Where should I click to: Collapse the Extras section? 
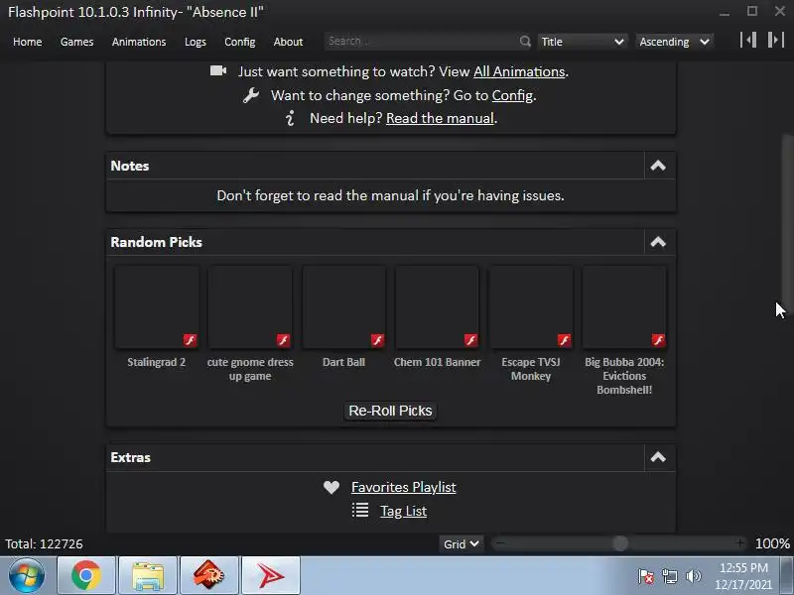point(658,457)
